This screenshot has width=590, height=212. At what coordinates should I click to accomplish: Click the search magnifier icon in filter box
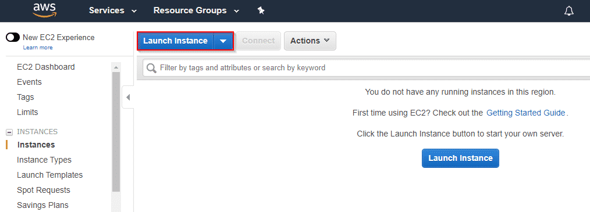coord(151,68)
